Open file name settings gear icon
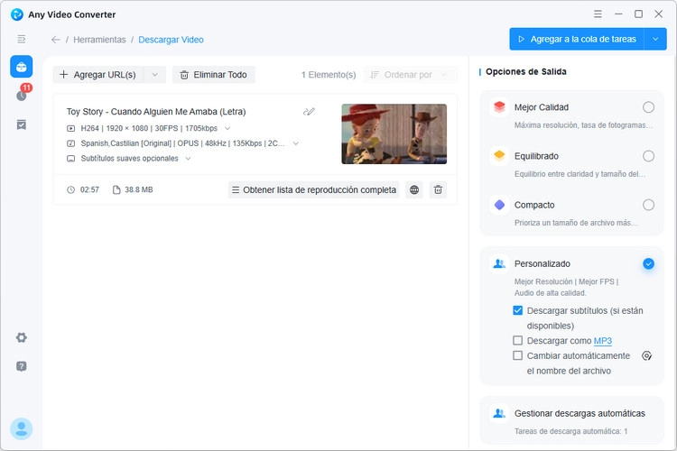The height and width of the screenshot is (451, 677). [646, 355]
